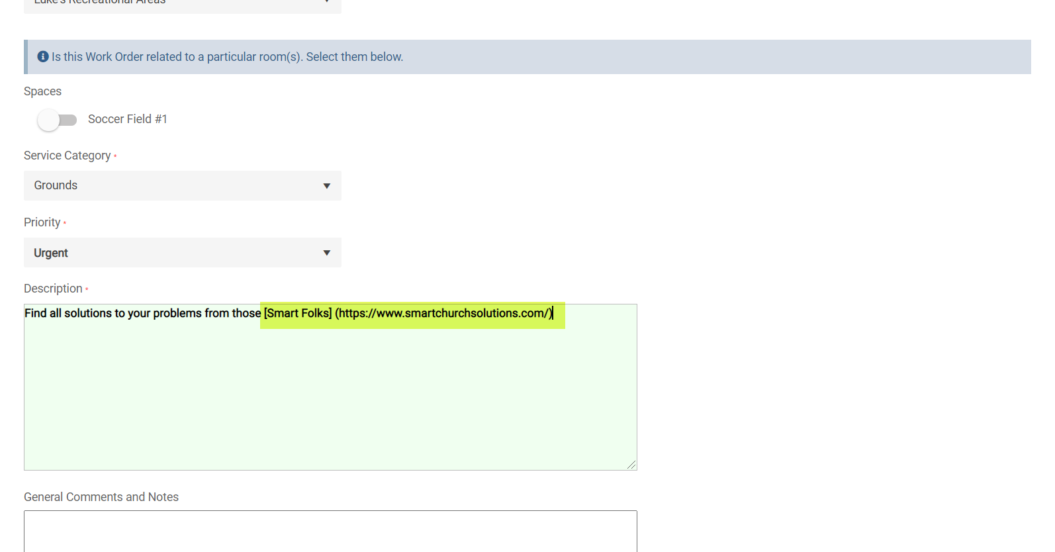Screen dimensions: 1055x552
Task: Click the Work Order room banner text
Action: pos(227,57)
